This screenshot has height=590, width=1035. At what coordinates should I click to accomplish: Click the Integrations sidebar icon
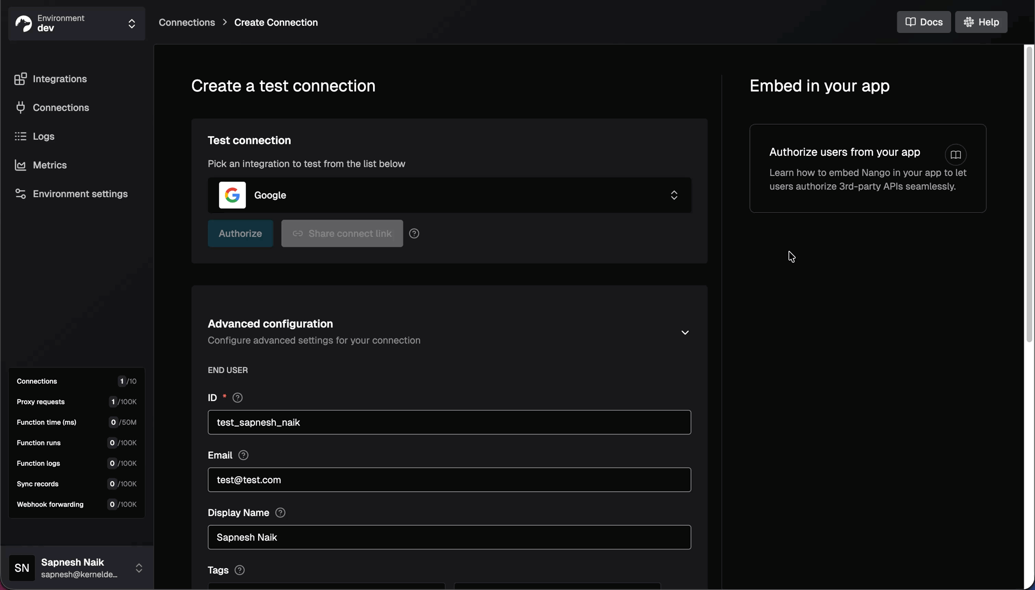click(20, 79)
